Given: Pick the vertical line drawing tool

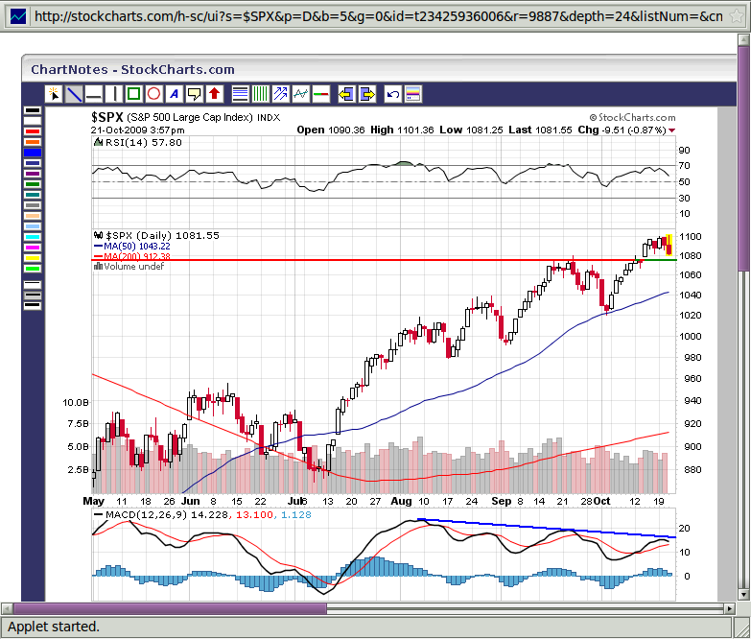Looking at the screenshot, I should (x=114, y=94).
